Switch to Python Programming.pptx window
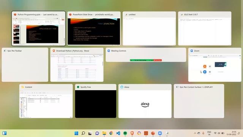The height and width of the screenshot is (137, 243). 39,29
